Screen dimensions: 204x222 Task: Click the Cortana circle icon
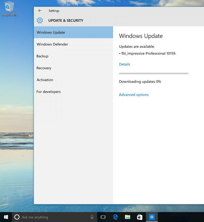click(x=17, y=217)
